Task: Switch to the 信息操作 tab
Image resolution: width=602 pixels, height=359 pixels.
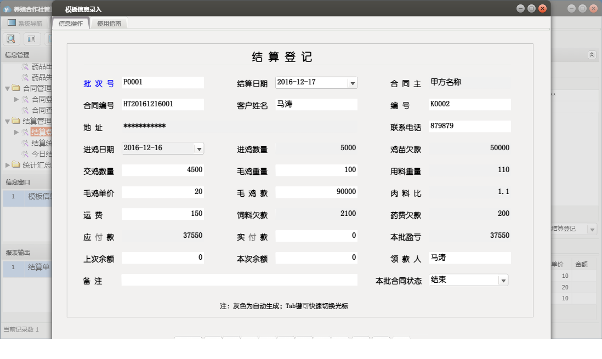Action: (x=71, y=23)
